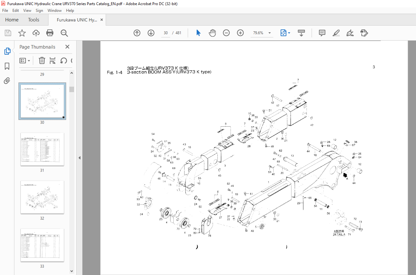
Task: Select the highlight text pen tool
Action: [336, 33]
